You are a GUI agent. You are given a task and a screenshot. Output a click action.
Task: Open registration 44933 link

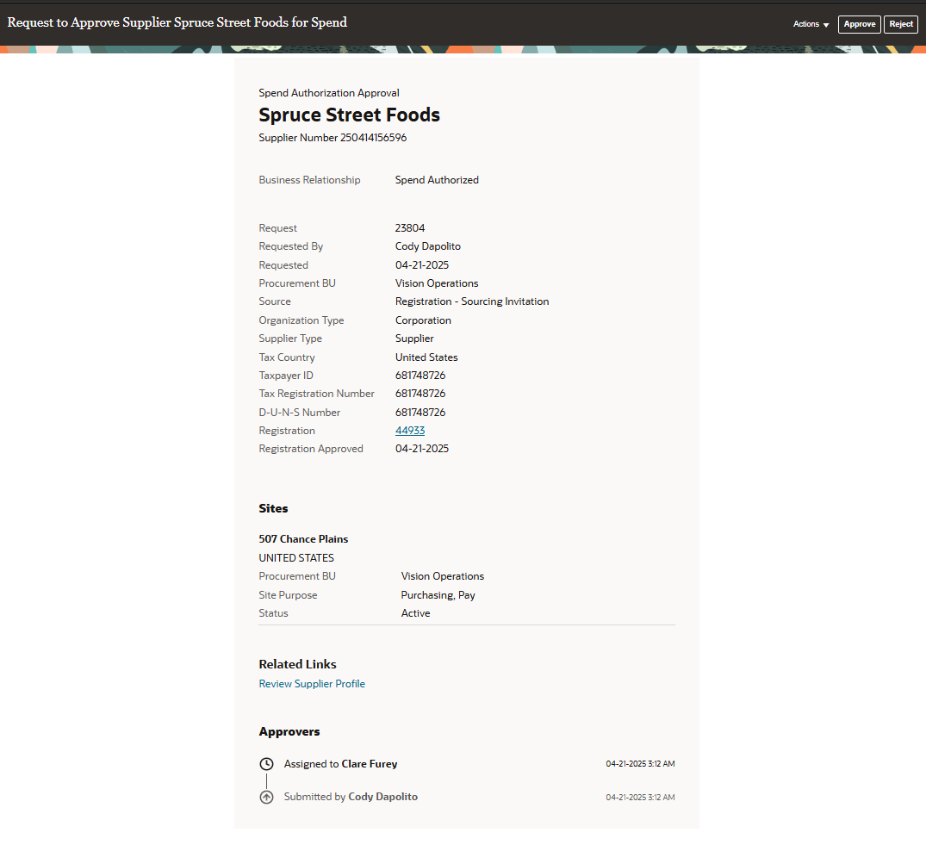410,430
